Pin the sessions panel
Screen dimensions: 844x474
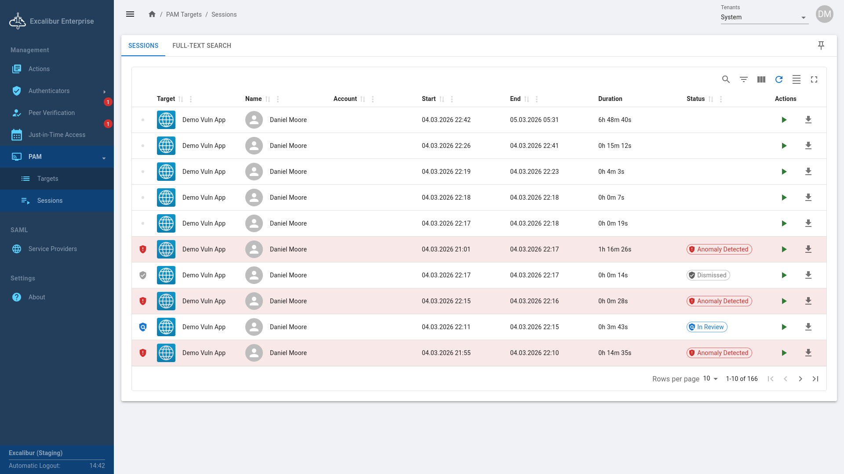tap(821, 46)
